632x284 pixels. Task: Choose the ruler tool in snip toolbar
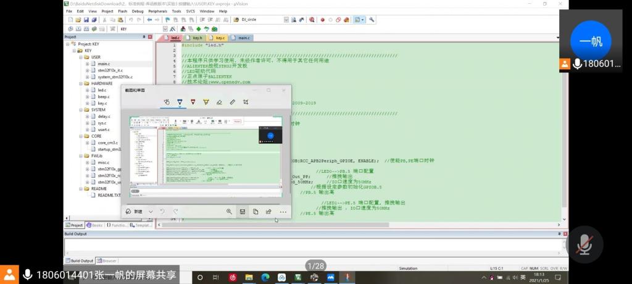pos(233,102)
